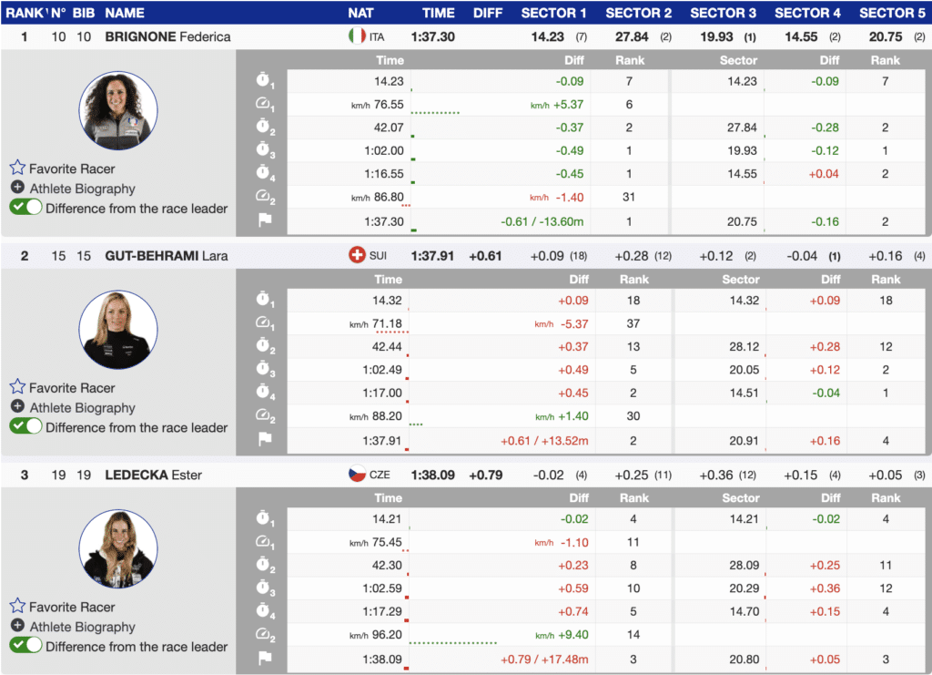932x675 pixels.
Task: Click the TIME column header
Action: coord(439,13)
